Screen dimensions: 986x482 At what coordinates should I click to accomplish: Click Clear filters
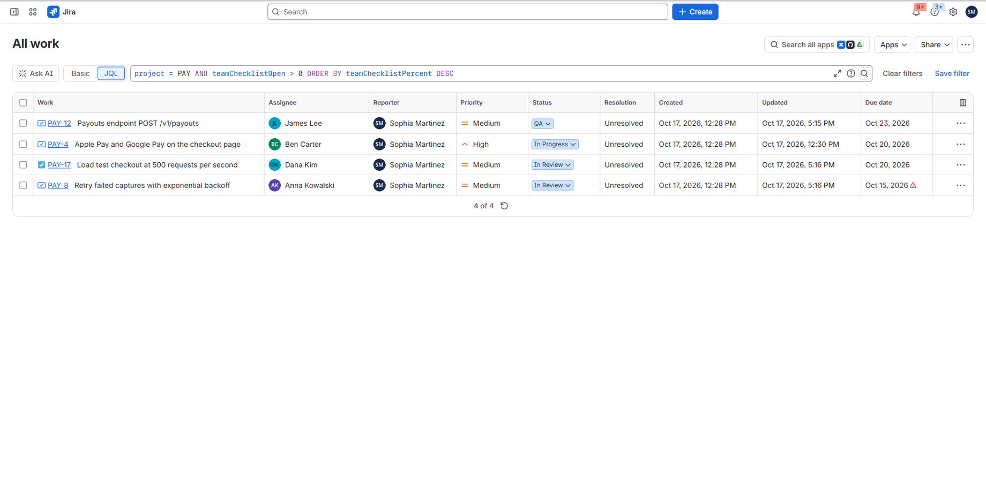coord(902,73)
